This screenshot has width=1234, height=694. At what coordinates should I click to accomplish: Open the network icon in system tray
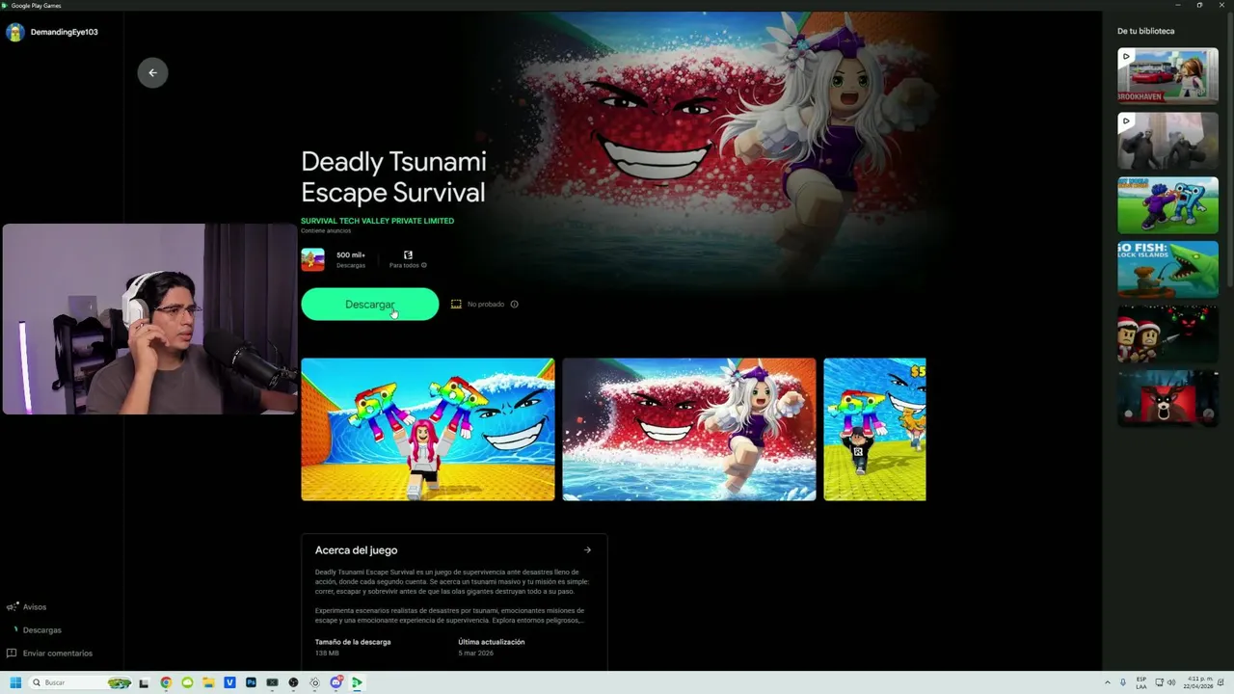click(x=1160, y=682)
